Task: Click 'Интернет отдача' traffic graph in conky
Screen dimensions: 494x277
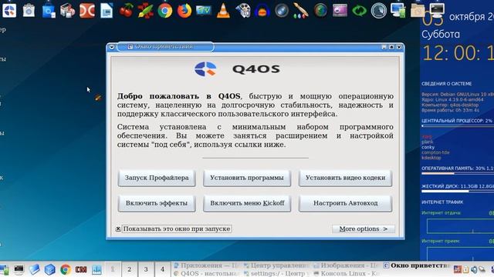Action: coord(460,225)
